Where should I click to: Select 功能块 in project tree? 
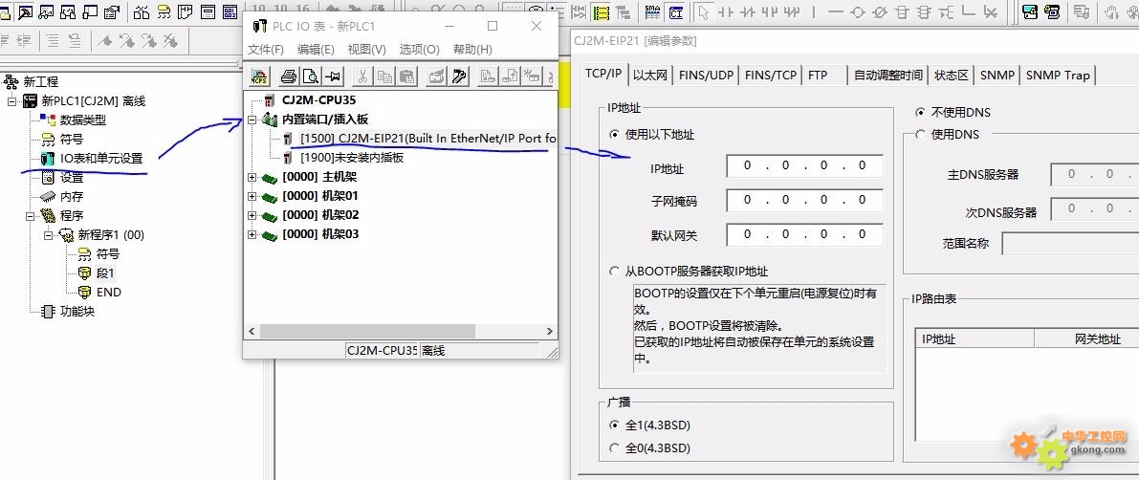tap(77, 312)
